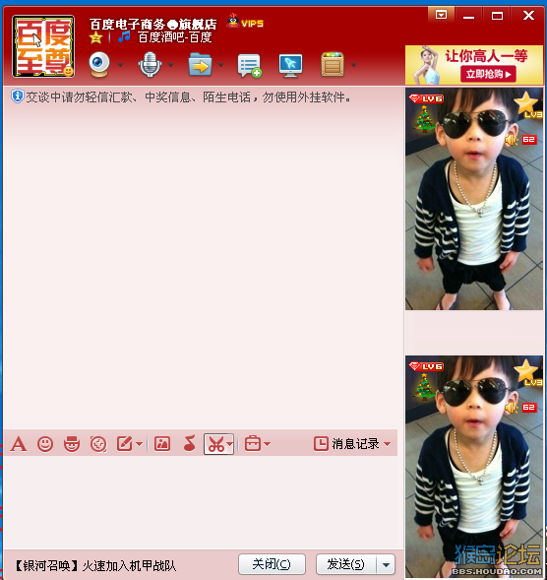The width and height of the screenshot is (547, 580).
Task: Open the applications box icon
Action: click(333, 64)
